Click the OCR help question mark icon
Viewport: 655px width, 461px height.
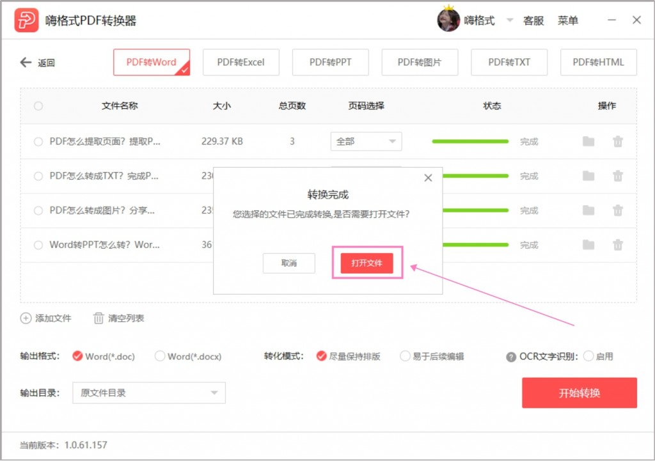(x=511, y=357)
